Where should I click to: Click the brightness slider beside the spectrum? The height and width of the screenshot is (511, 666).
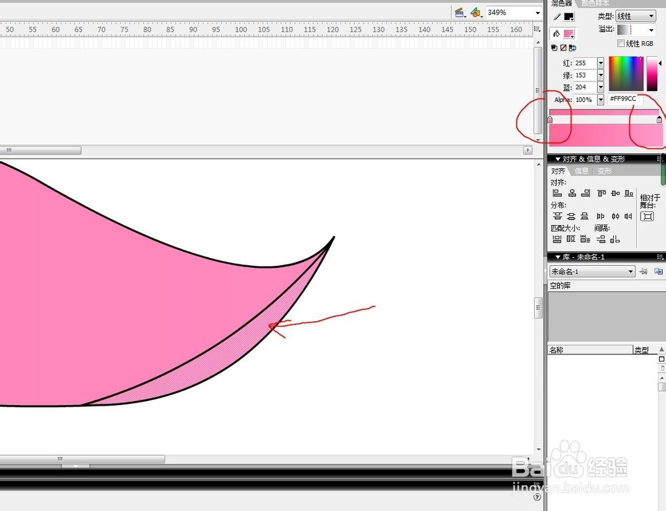652,73
